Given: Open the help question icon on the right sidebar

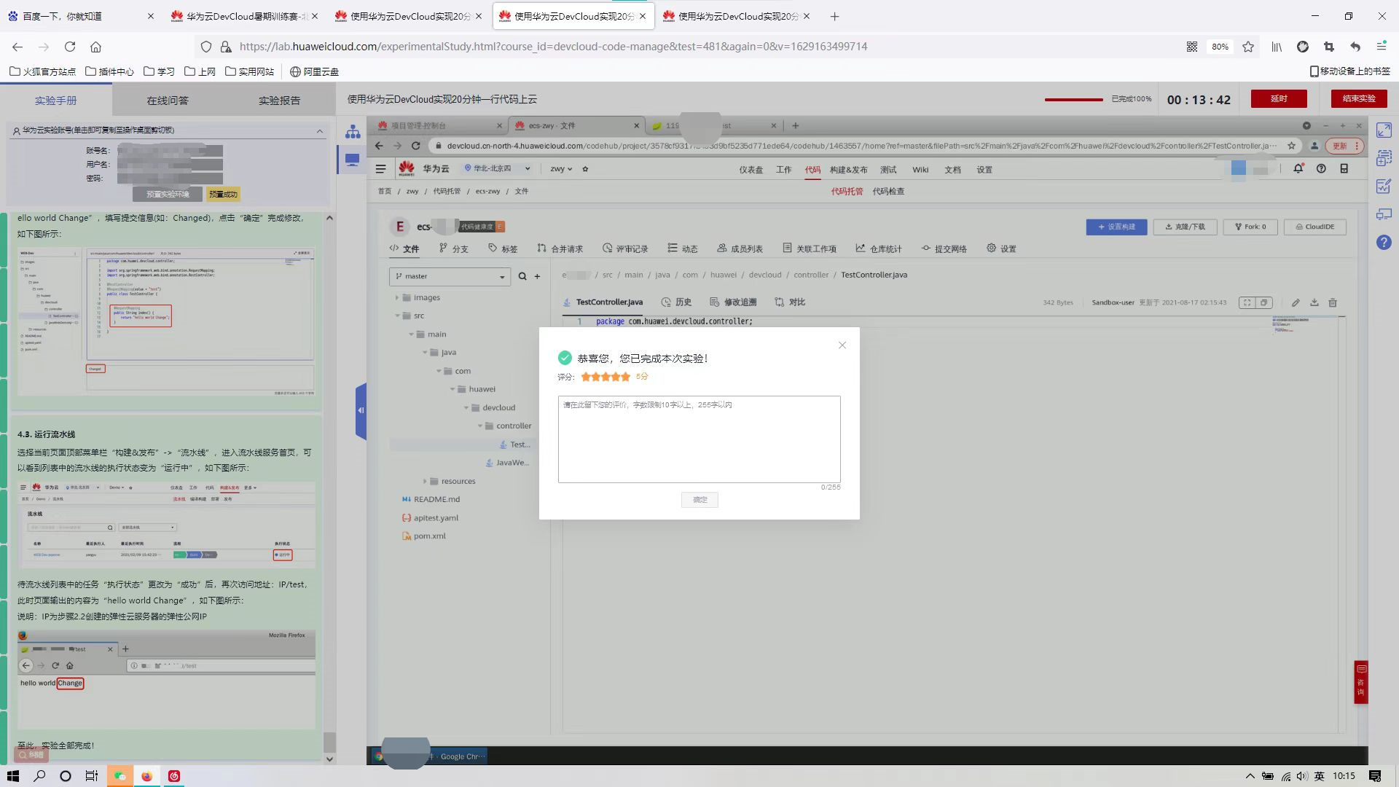Looking at the screenshot, I should 1384,243.
